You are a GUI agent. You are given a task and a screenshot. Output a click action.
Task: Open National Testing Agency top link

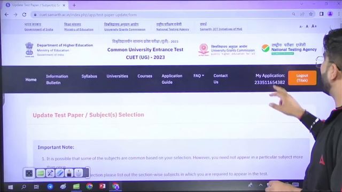click(173, 29)
